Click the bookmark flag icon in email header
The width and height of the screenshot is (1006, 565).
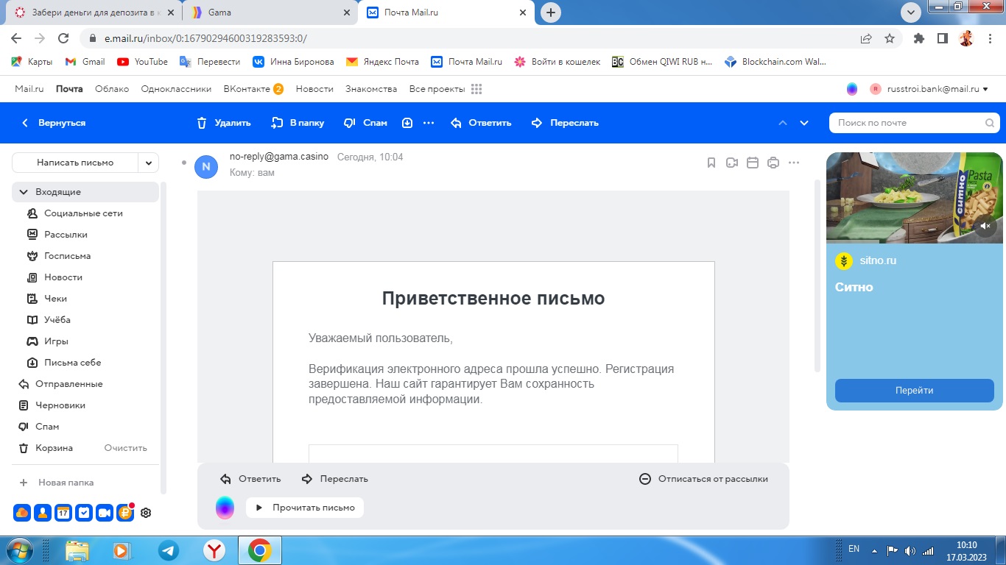711,163
